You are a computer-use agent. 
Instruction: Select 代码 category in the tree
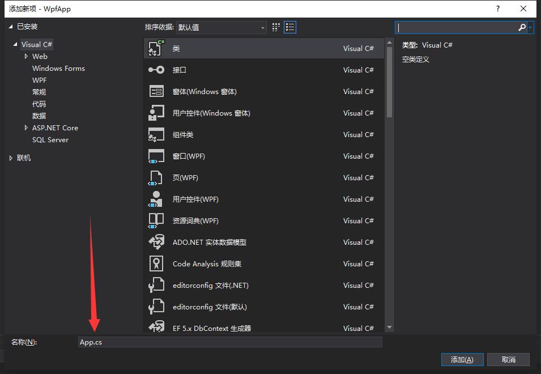(x=39, y=104)
